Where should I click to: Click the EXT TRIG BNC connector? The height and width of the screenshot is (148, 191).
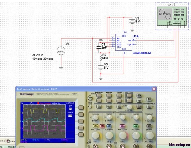point(149,146)
